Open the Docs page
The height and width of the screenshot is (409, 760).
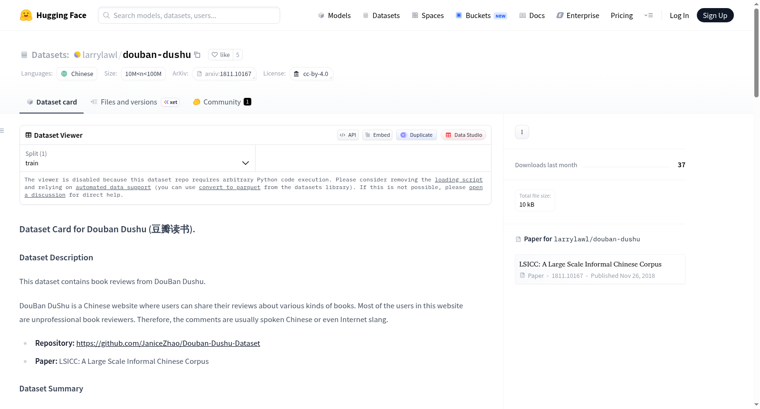pos(532,15)
